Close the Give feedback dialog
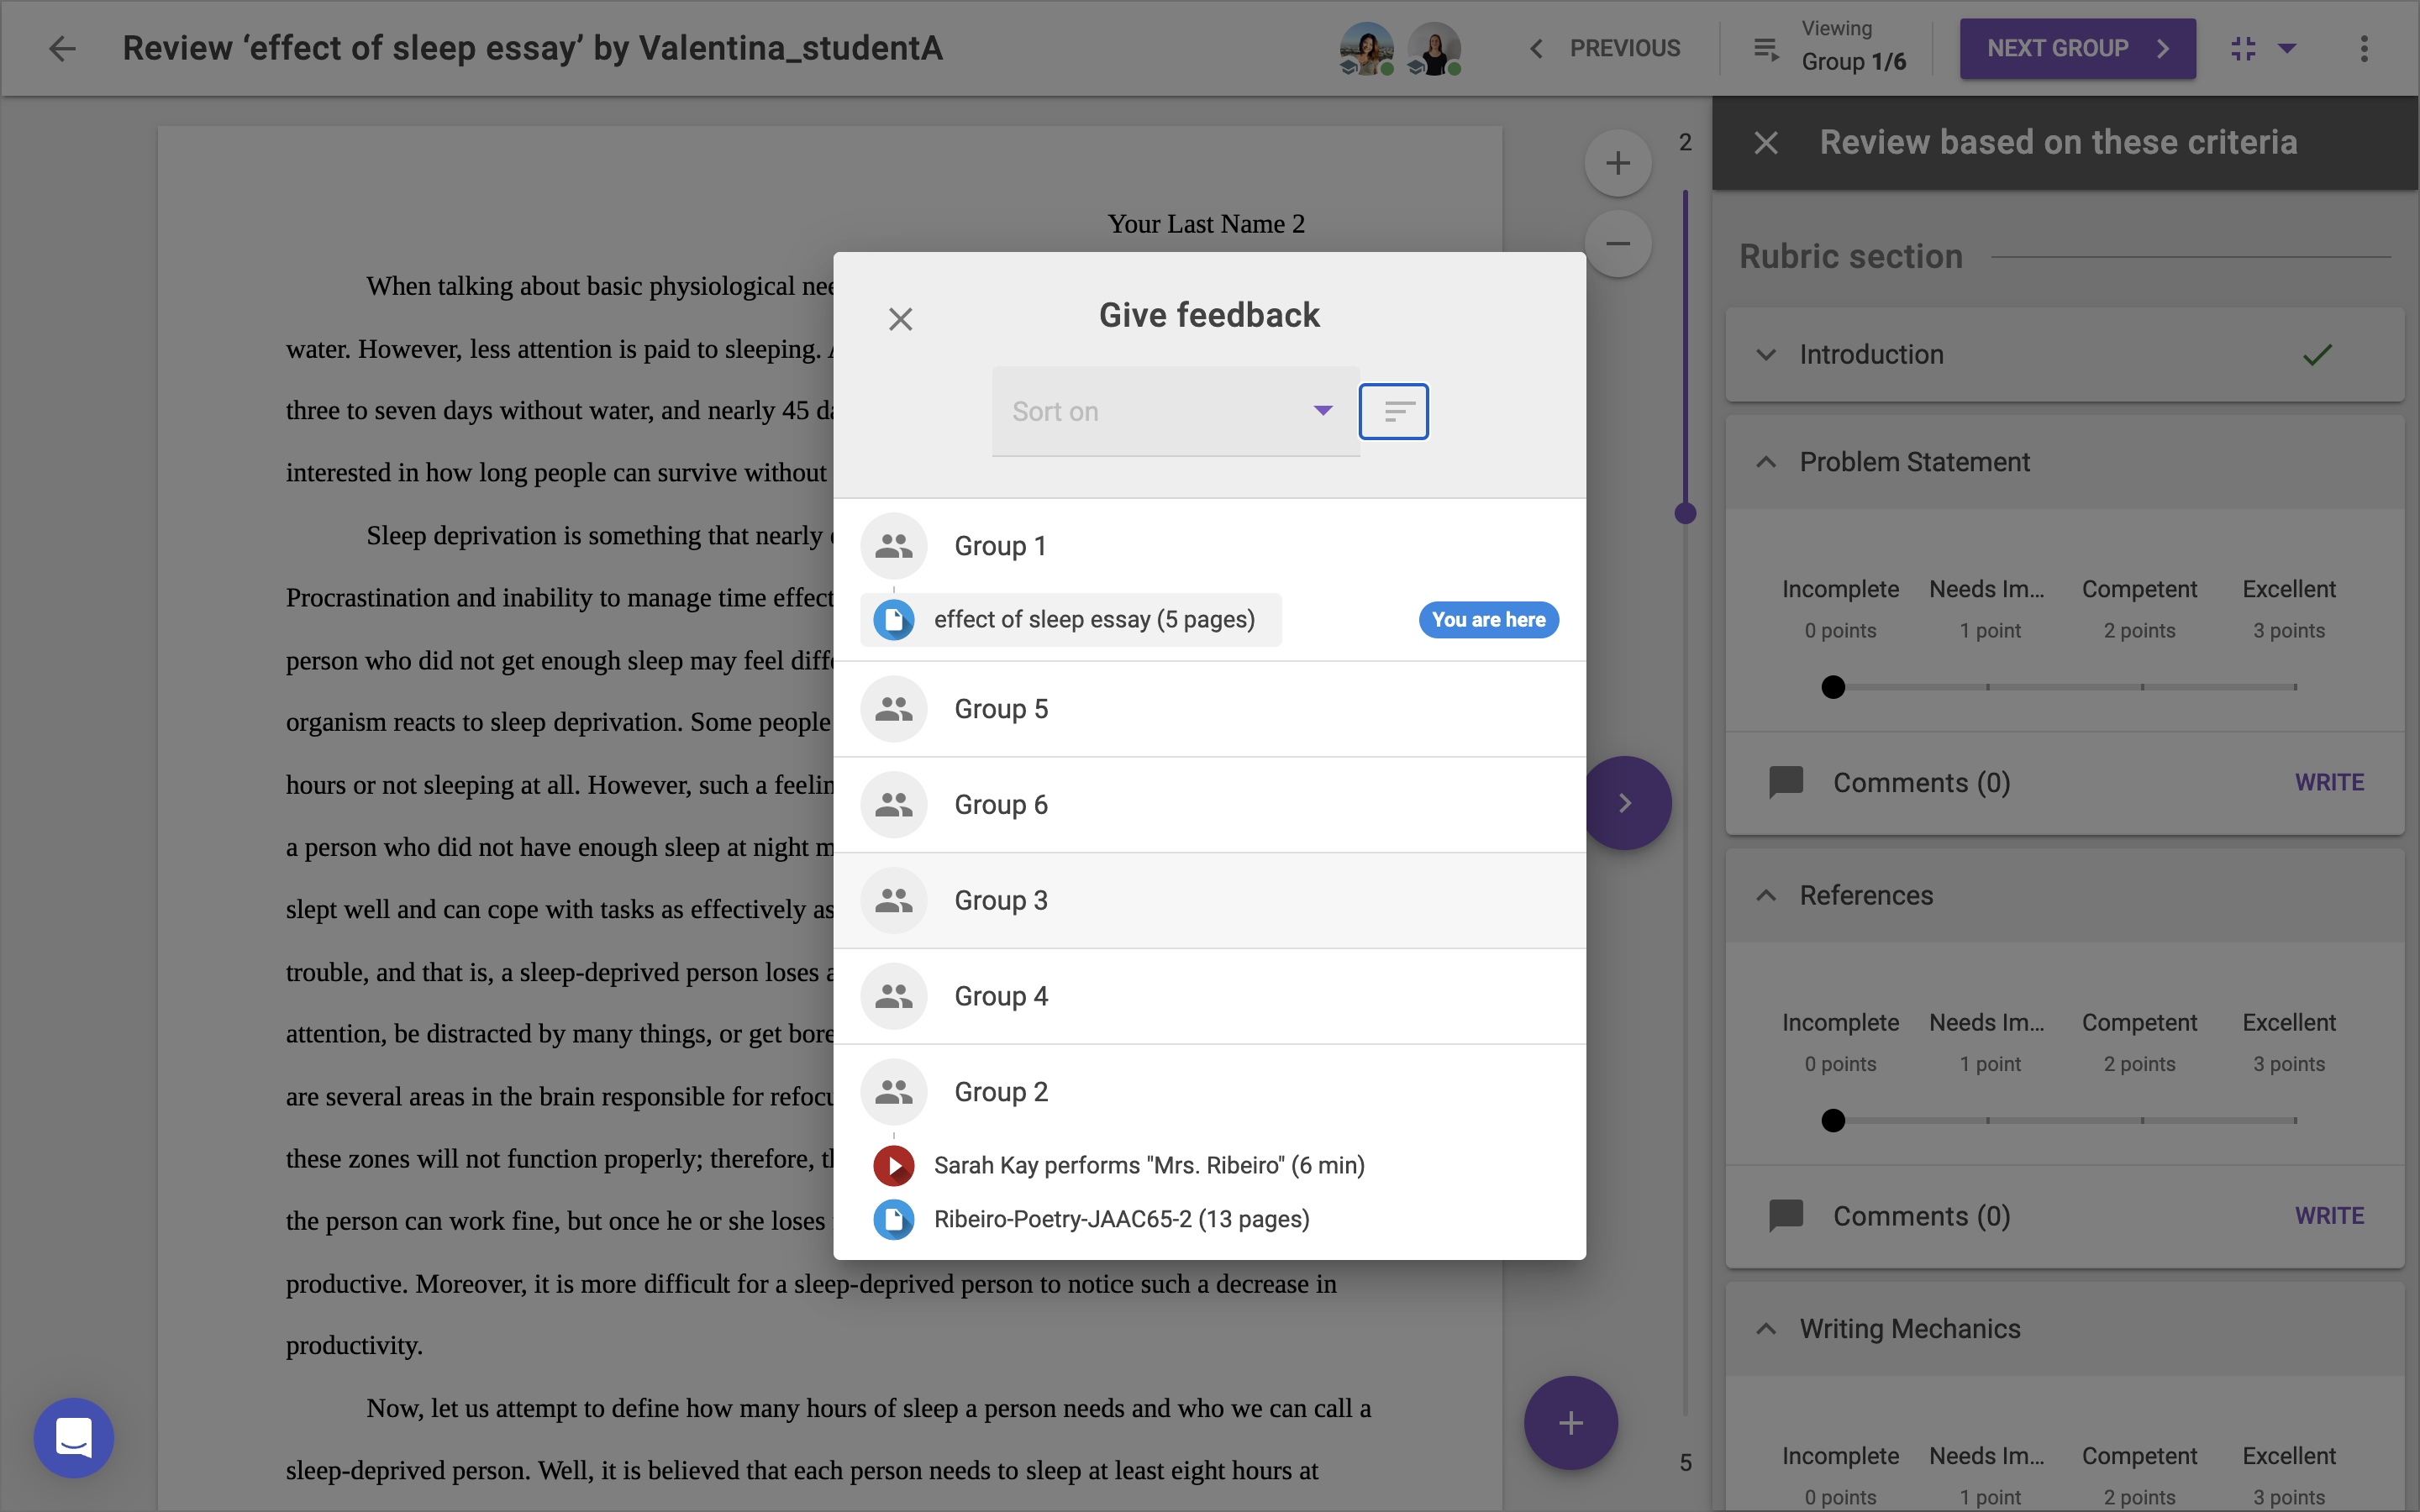The height and width of the screenshot is (1512, 2420). [x=900, y=319]
